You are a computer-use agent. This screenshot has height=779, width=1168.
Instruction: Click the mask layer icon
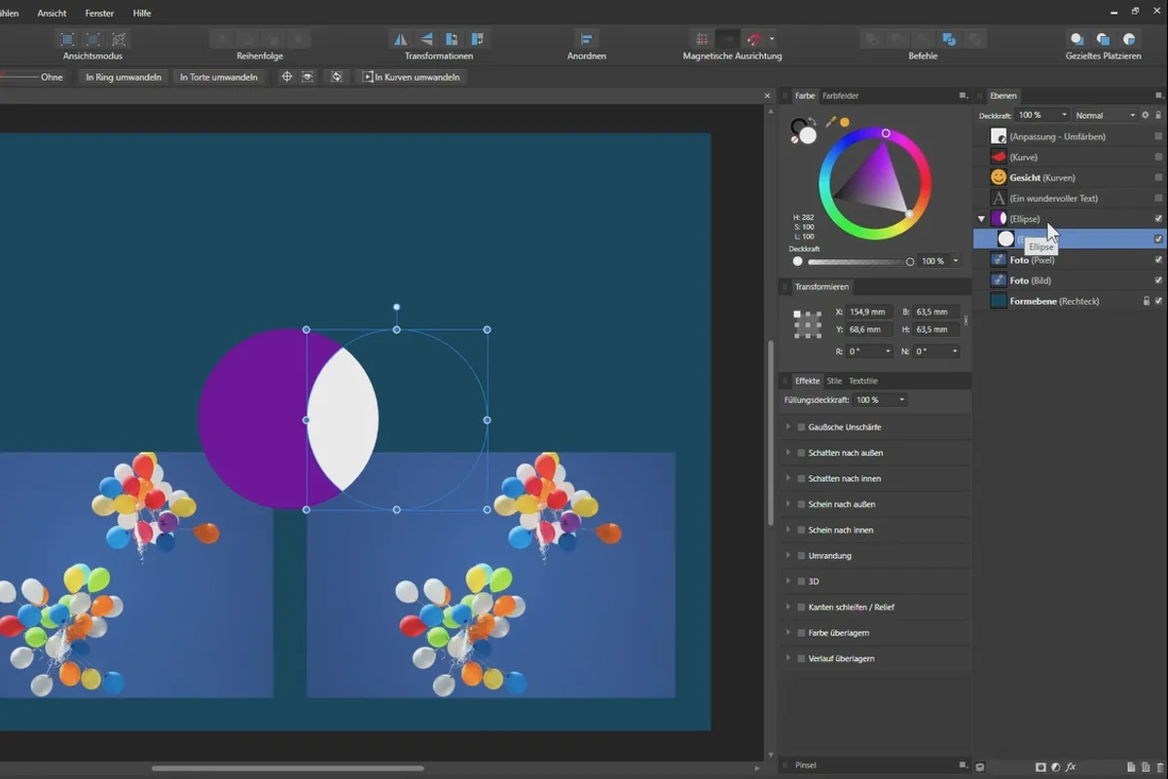[1040, 767]
